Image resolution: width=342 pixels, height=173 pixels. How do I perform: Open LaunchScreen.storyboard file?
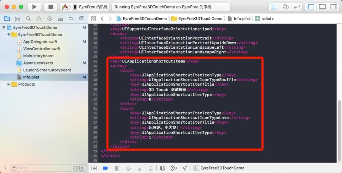[x=47, y=70]
